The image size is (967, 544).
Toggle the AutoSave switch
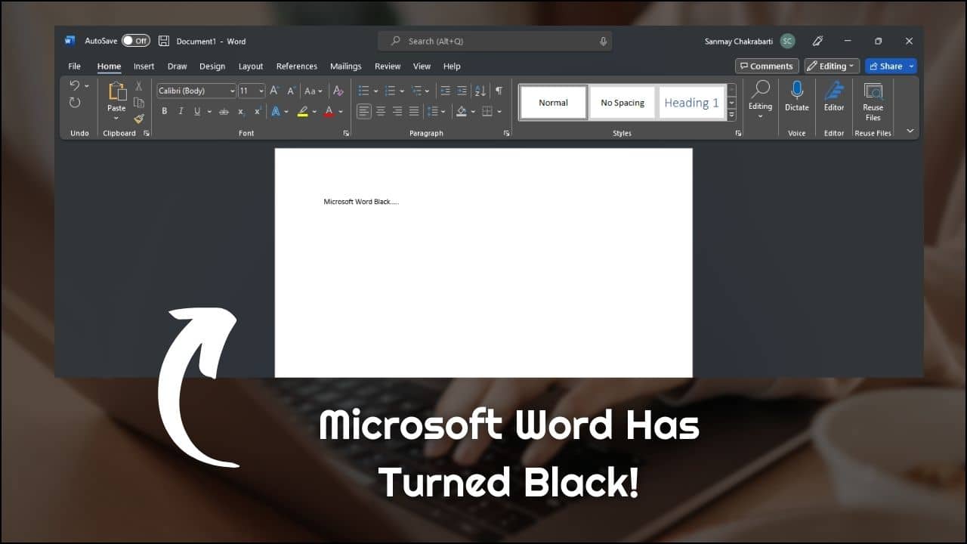[136, 41]
